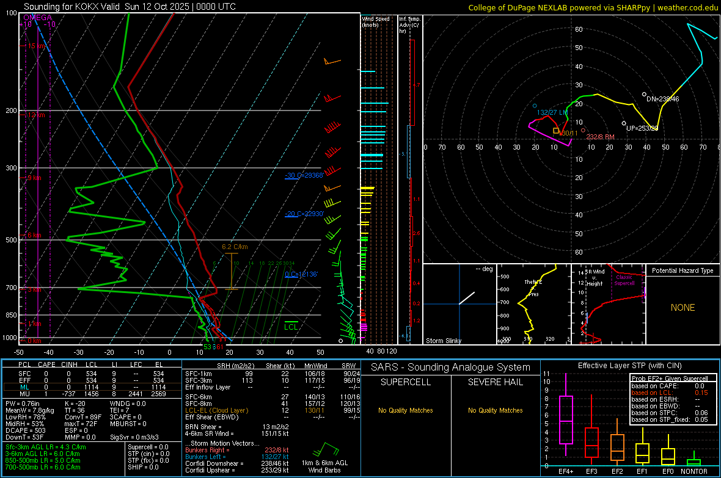Click the 700-500mb LR = 6.0 C/km line
Viewport: 721px width, 478px height.
tap(43, 467)
